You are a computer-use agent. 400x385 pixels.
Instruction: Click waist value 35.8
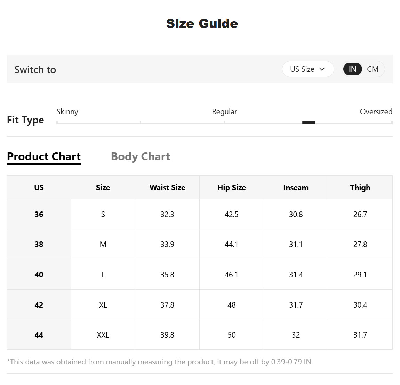click(x=167, y=275)
